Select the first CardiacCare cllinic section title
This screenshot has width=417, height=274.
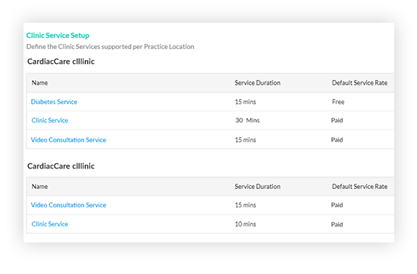click(61, 62)
